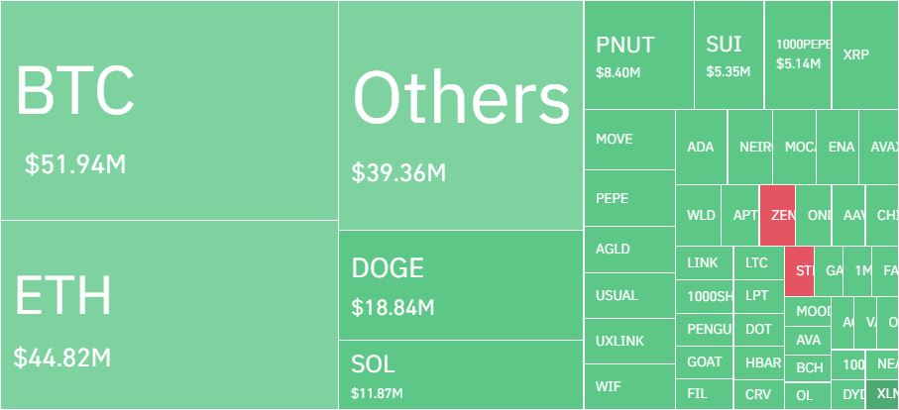Choose the SOL $11.87M tile

(x=461, y=375)
